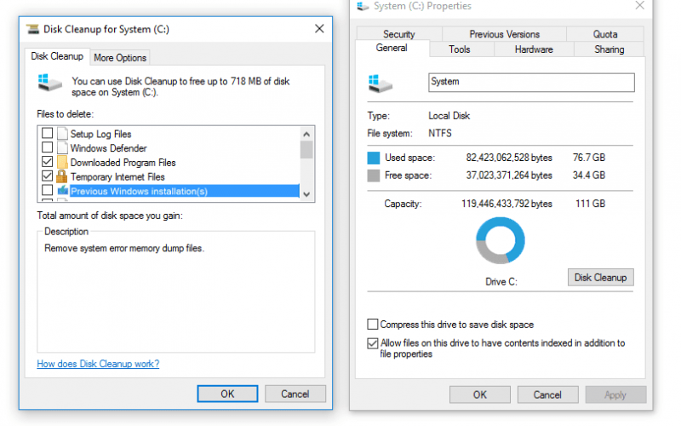Click the Disk Cleanup button in Properties
Viewport: 681px width, 426px height.
[601, 278]
